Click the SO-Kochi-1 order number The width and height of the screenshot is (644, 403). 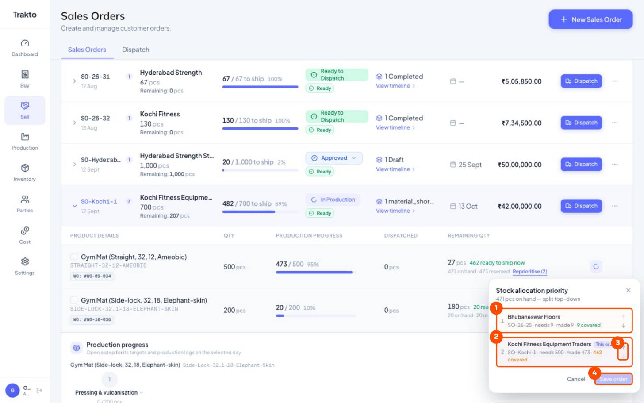tap(99, 202)
